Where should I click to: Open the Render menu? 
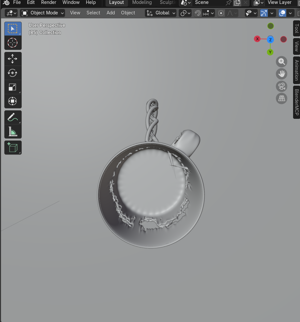(x=48, y=3)
